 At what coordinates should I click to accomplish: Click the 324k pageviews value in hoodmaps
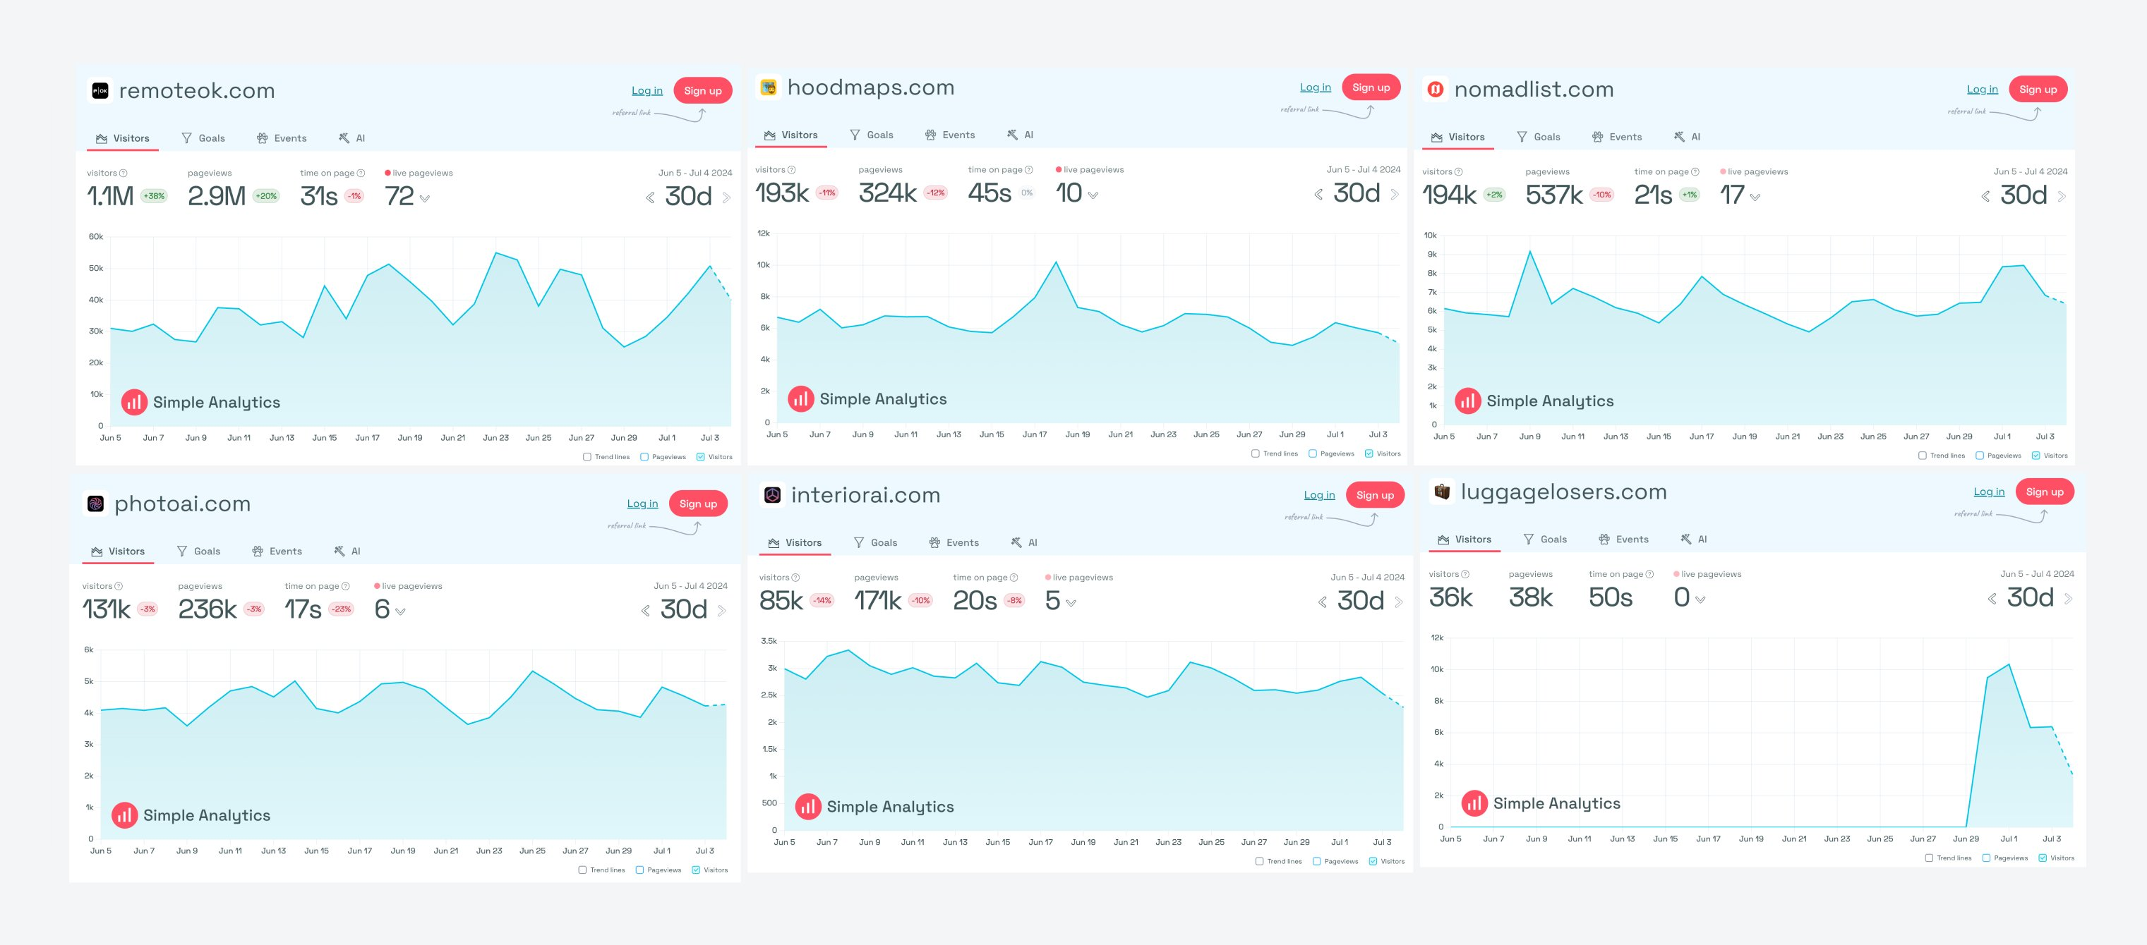coord(888,193)
